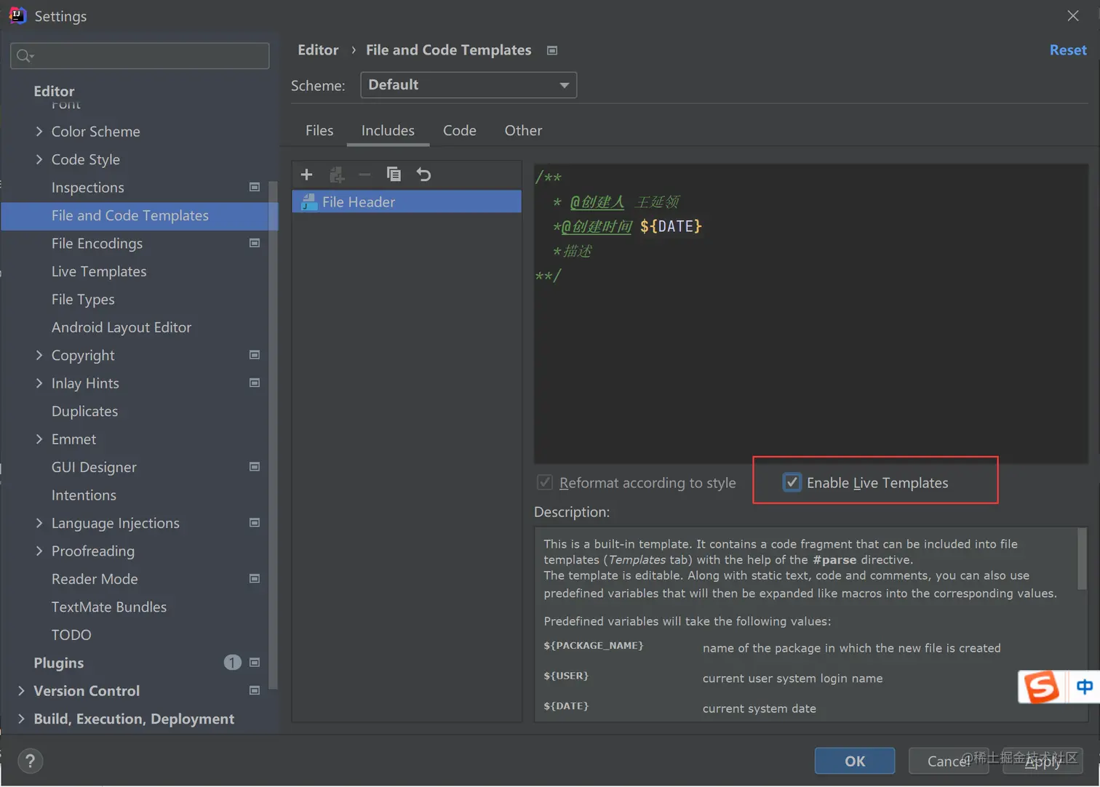Expand the Proofreading tree node

(x=39, y=551)
